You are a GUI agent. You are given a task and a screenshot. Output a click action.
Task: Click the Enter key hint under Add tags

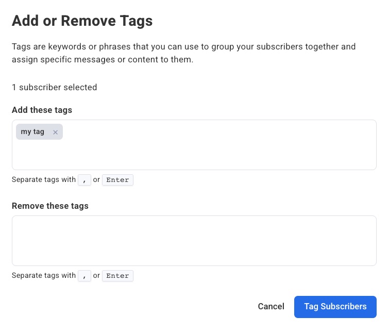click(117, 180)
